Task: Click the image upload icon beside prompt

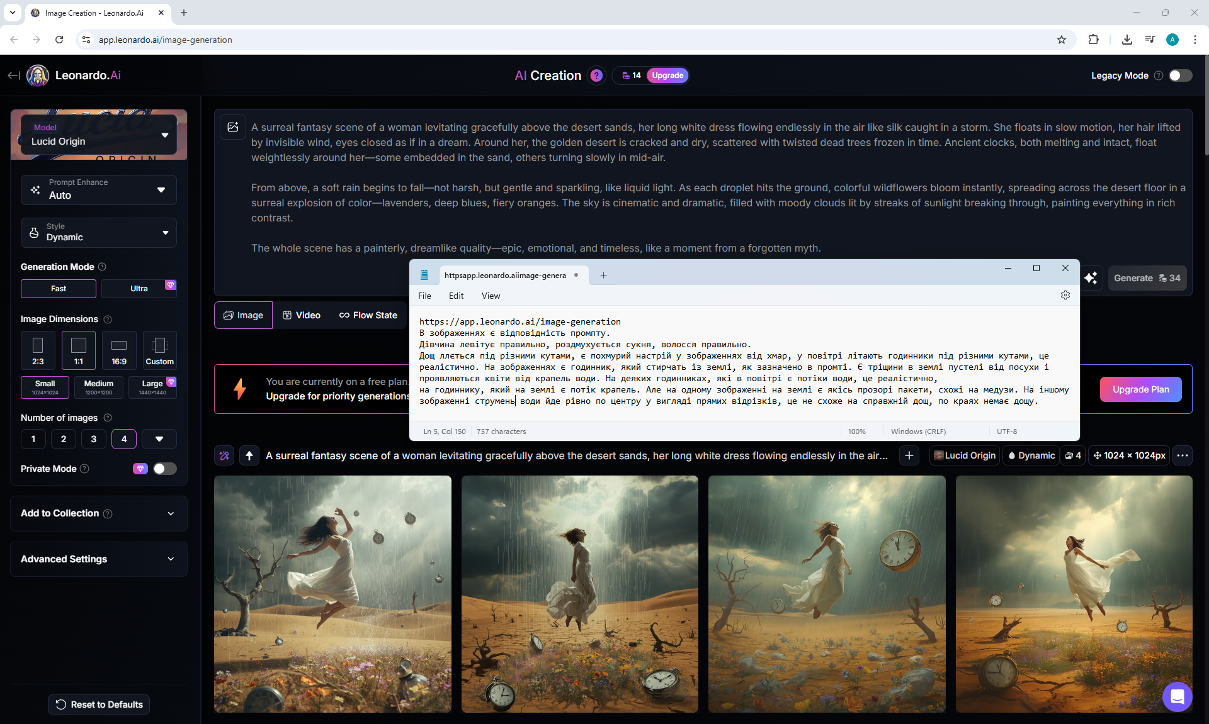Action: (233, 127)
